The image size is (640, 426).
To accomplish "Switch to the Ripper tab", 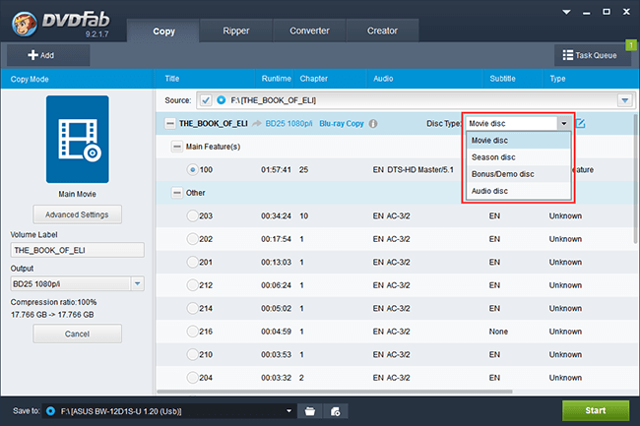I will tap(236, 30).
